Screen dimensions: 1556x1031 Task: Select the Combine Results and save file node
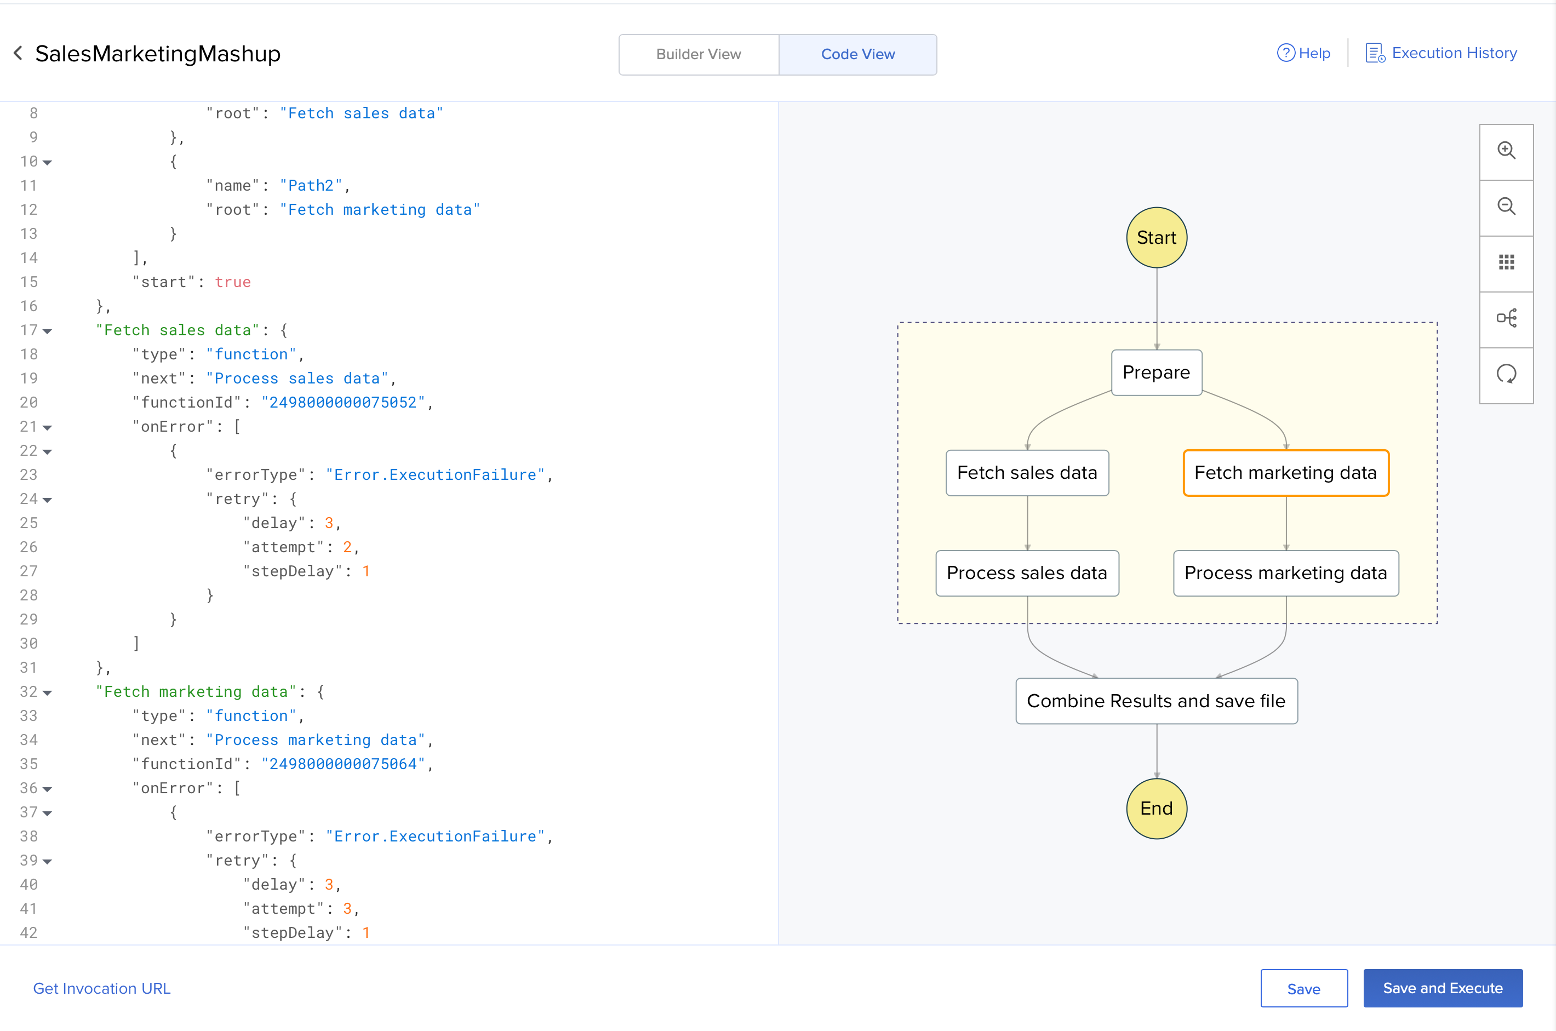(x=1155, y=701)
